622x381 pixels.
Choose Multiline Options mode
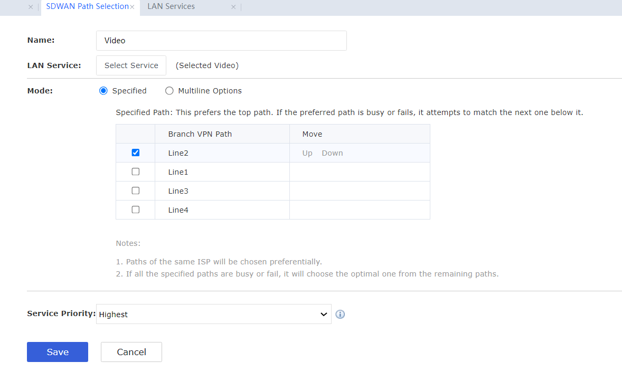coord(169,91)
